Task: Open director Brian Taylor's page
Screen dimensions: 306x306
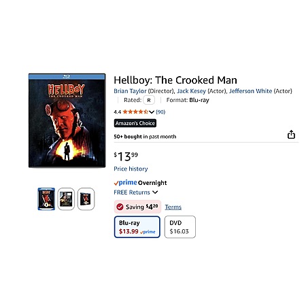Action: click(130, 91)
